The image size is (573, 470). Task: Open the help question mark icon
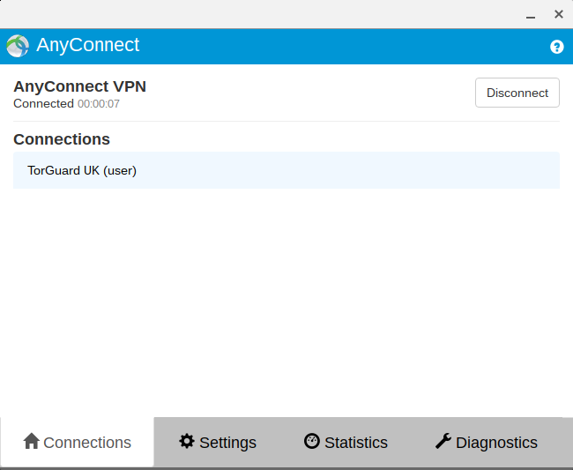coord(556,47)
